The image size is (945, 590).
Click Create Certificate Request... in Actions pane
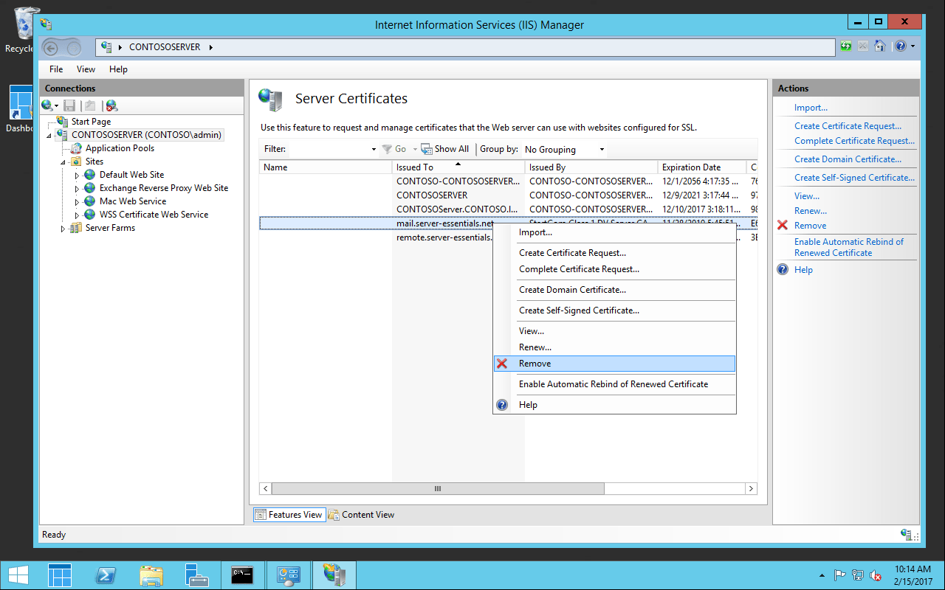(x=848, y=126)
